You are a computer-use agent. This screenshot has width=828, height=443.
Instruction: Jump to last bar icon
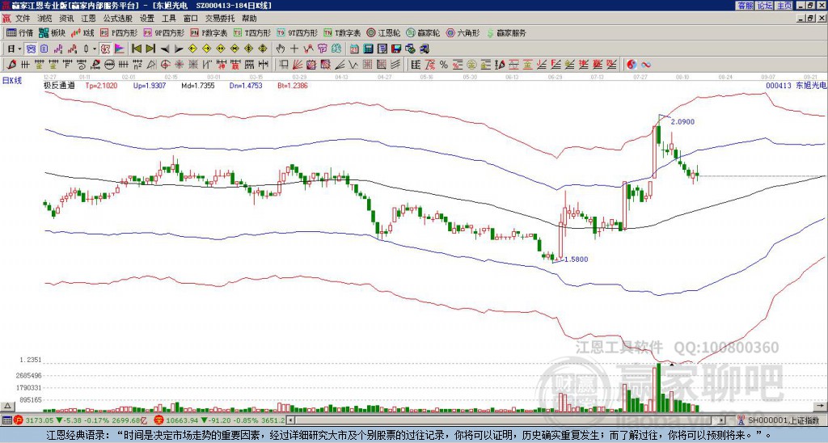pyautogui.click(x=150, y=49)
